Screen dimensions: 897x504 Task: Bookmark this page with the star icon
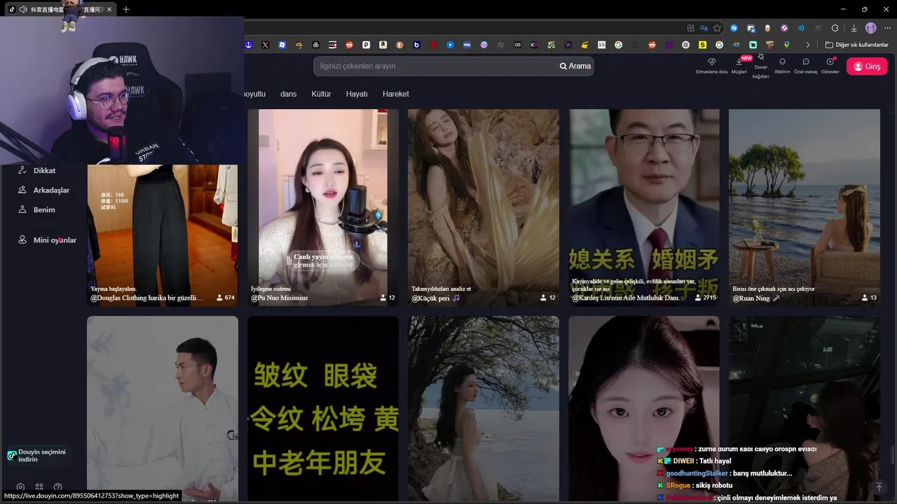(717, 28)
